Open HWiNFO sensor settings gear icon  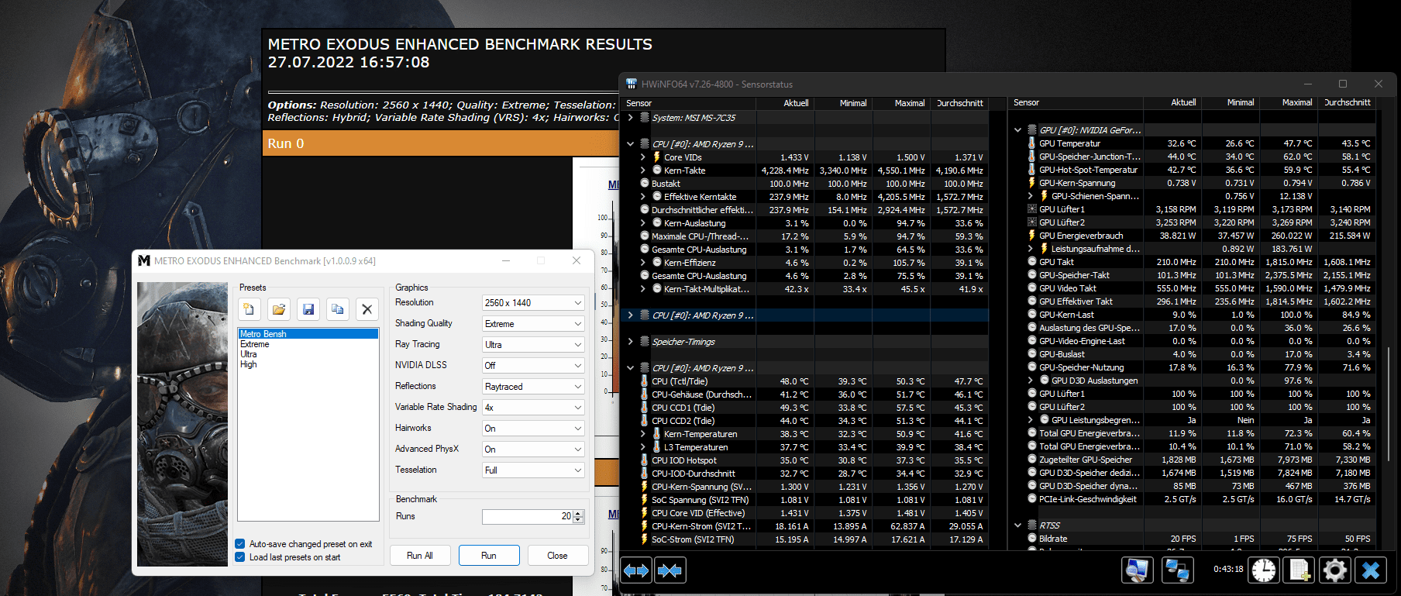(1335, 570)
